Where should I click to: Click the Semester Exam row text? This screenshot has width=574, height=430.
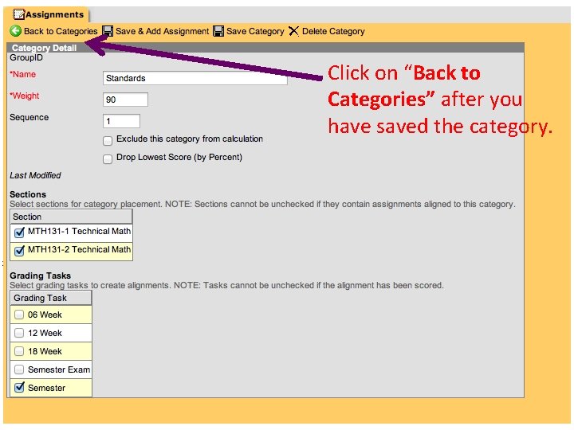59,369
